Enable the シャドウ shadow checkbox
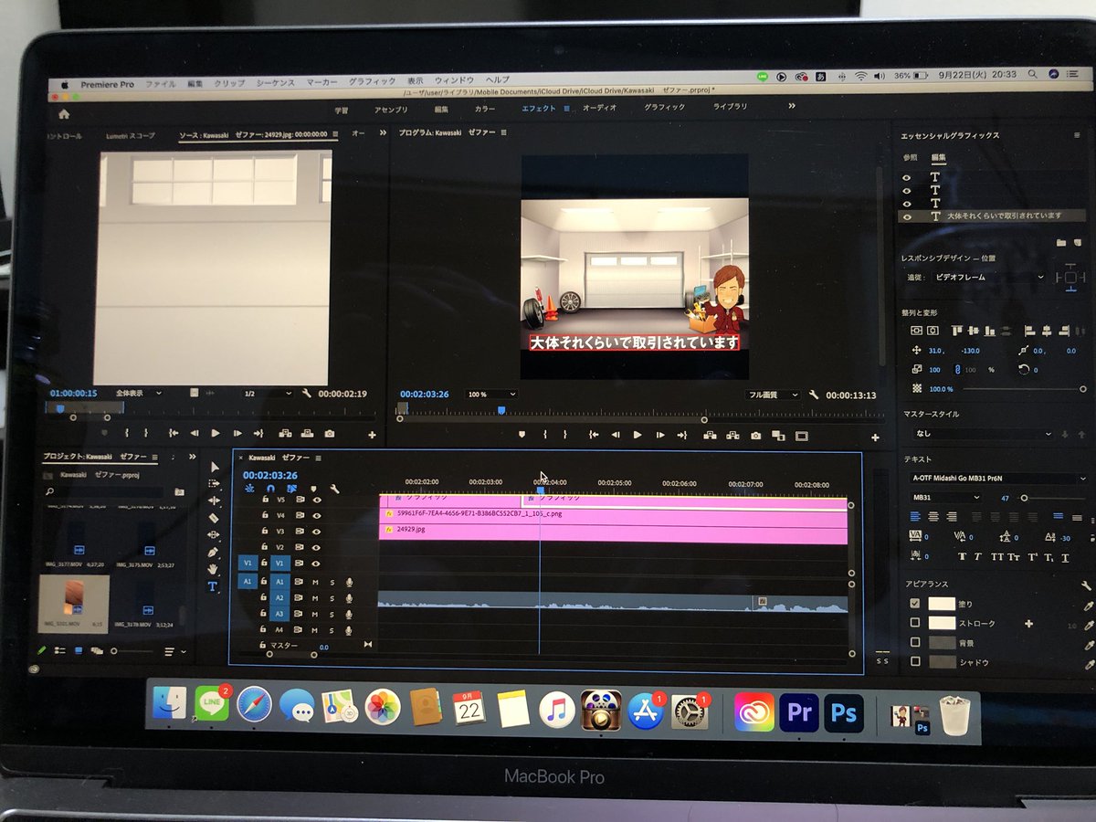Image resolution: width=1096 pixels, height=822 pixels. pos(914,661)
